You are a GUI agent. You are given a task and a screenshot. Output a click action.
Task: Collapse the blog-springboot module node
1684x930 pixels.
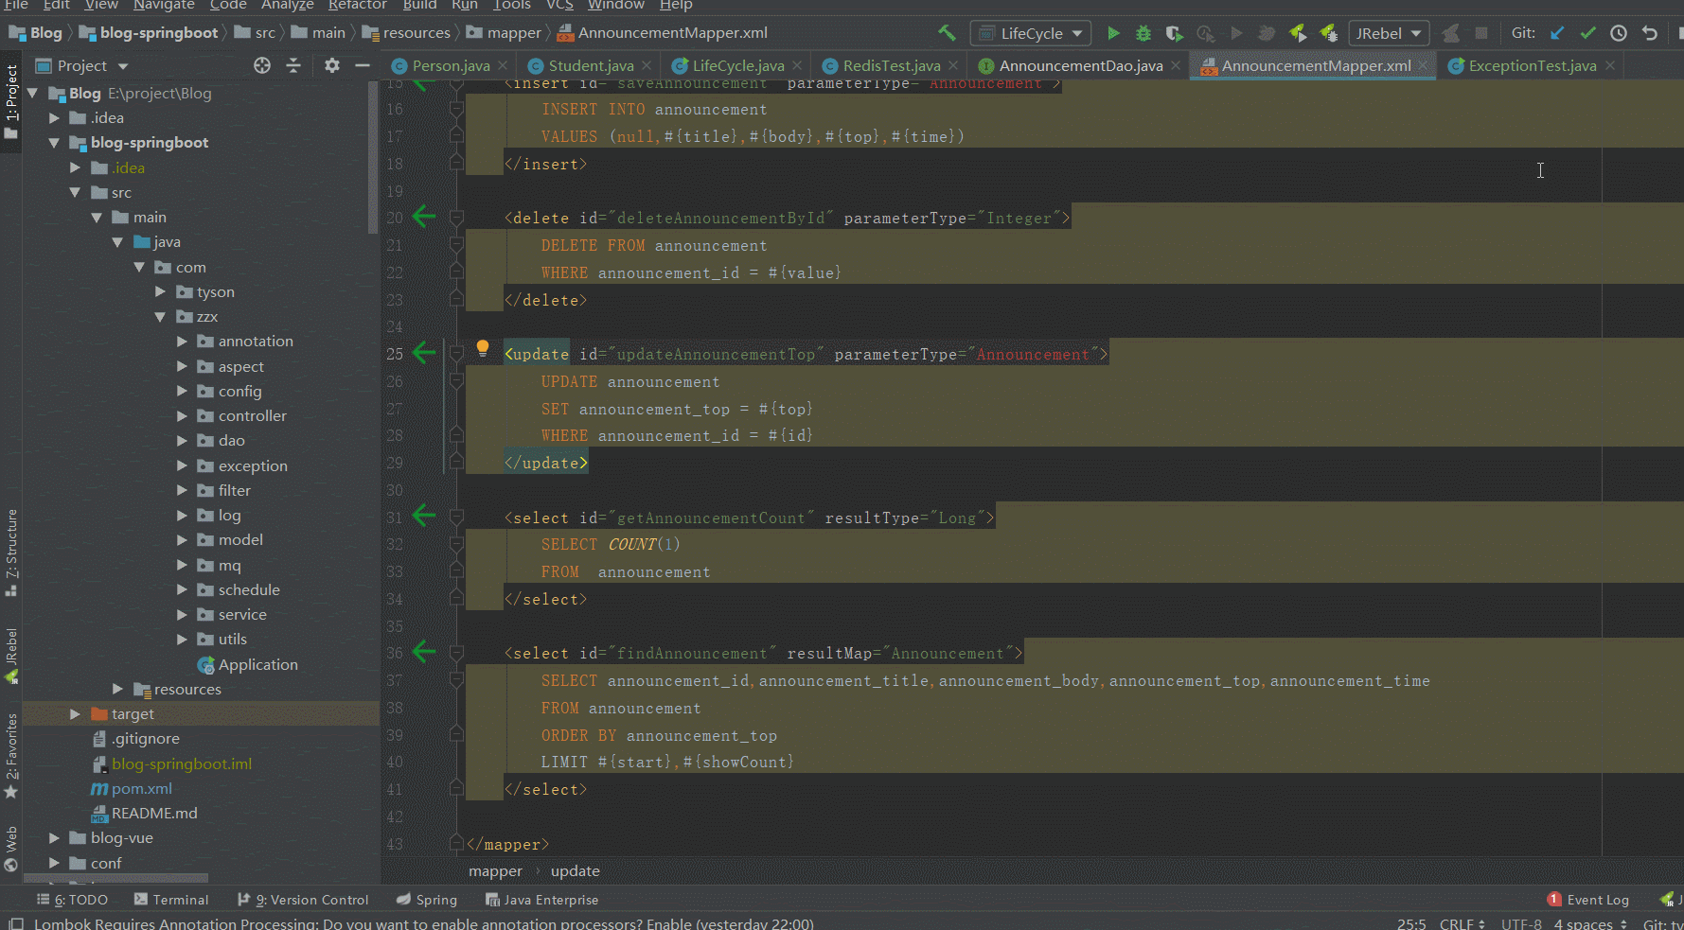tap(54, 143)
